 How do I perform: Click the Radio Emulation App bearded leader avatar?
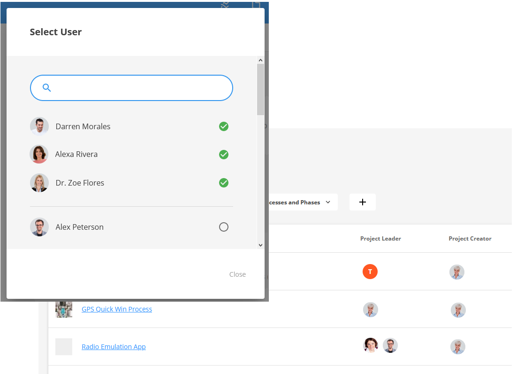click(x=390, y=345)
